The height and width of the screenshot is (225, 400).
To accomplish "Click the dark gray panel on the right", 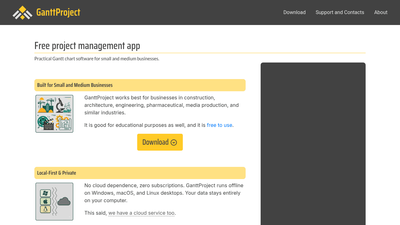I will coord(313,144).
